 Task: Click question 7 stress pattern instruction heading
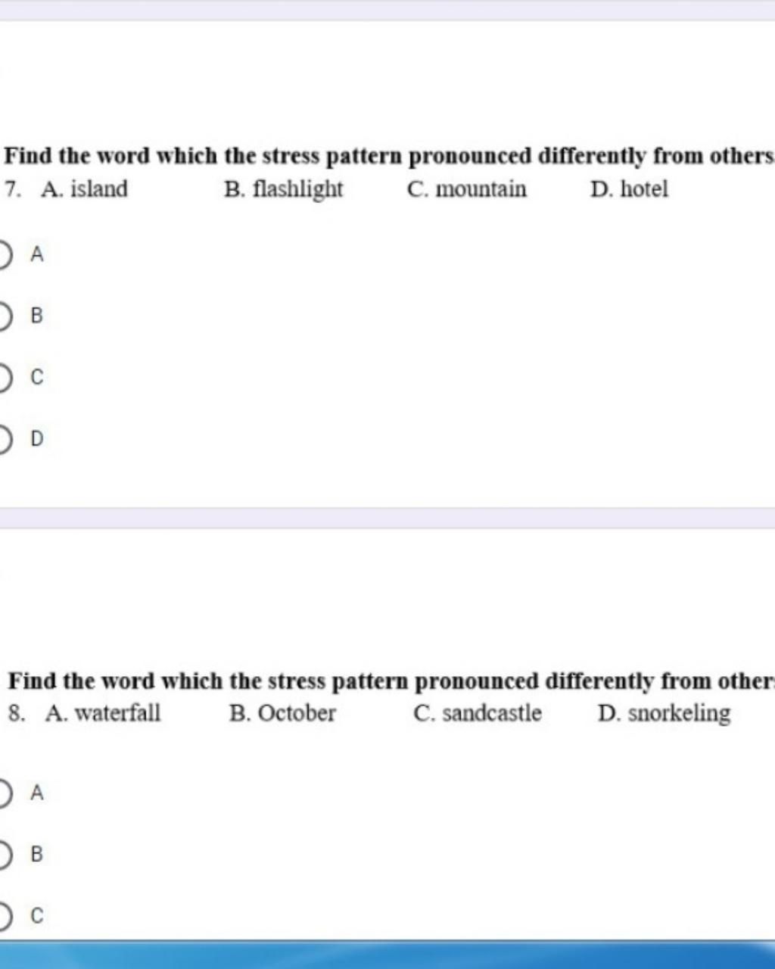tap(389, 156)
